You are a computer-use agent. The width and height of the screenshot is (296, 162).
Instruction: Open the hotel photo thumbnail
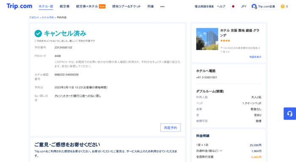point(207,39)
